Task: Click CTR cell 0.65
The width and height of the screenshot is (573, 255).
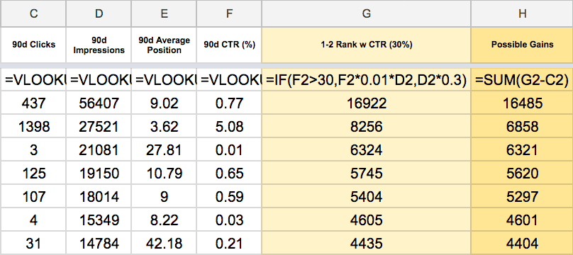Action: pyautogui.click(x=229, y=173)
